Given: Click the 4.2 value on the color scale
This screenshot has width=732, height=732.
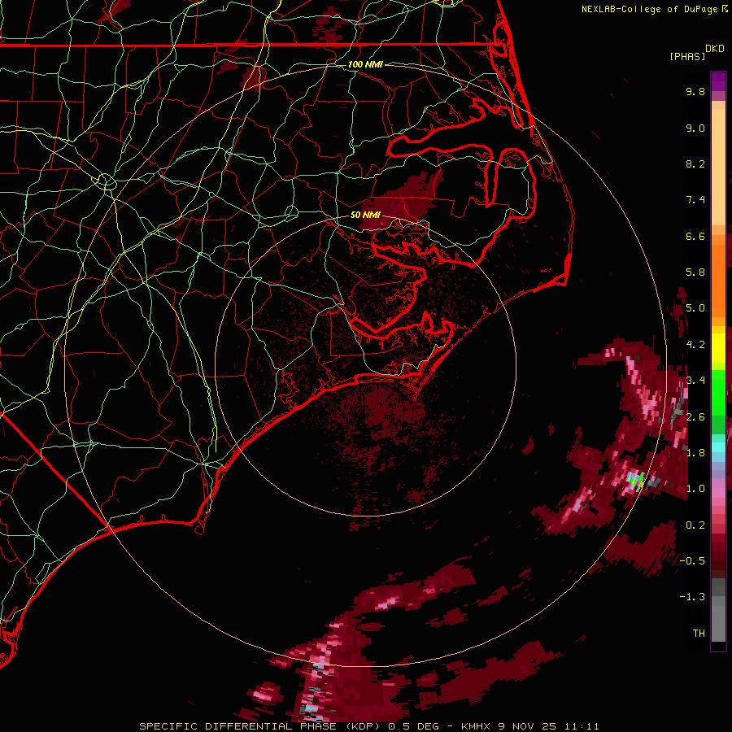Looking at the screenshot, I should [x=695, y=345].
